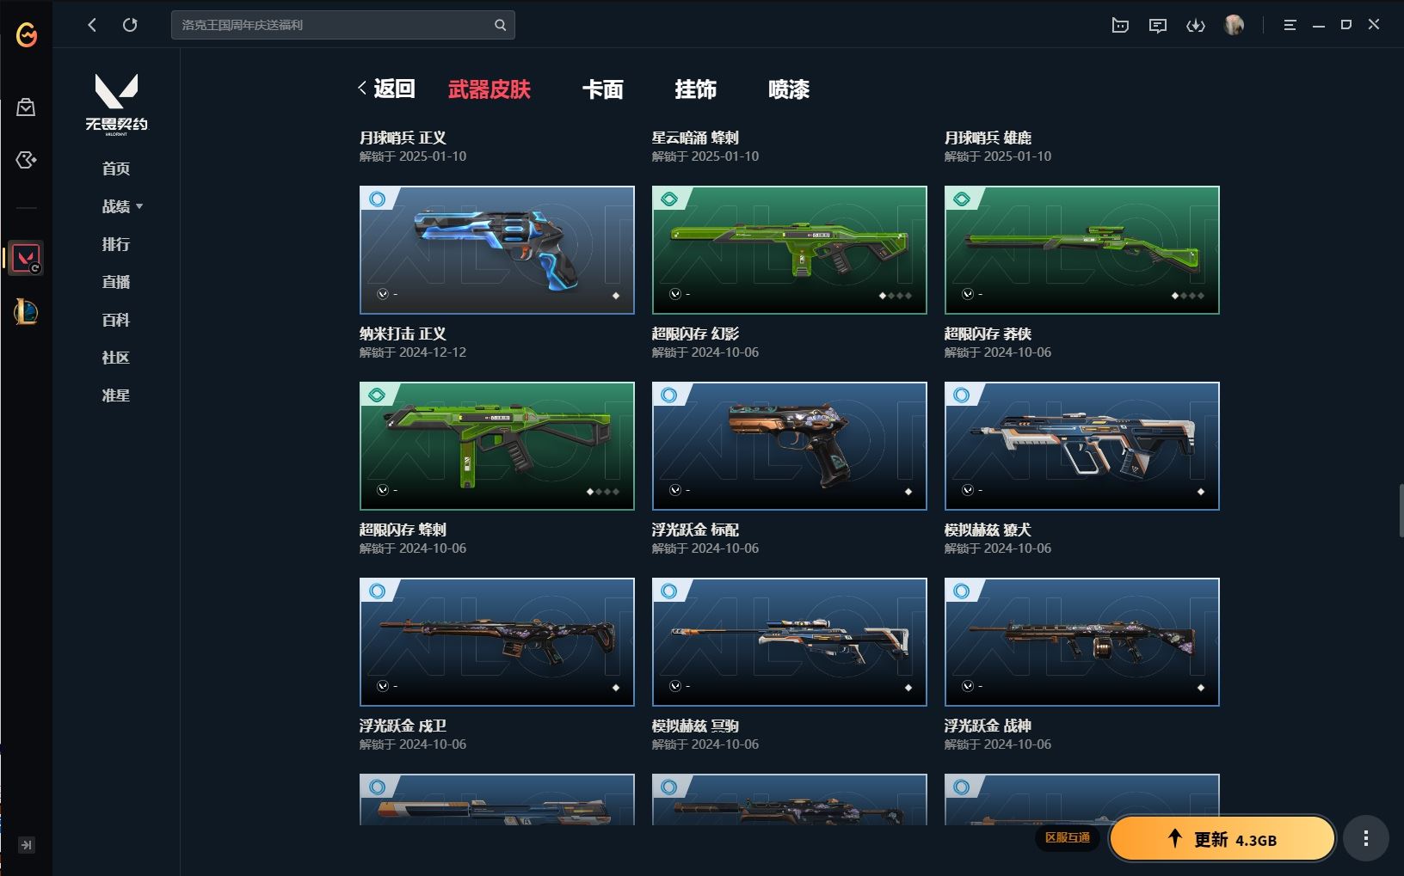Image resolution: width=1404 pixels, height=876 pixels.
Task: Click the 星云暗涌 蜂刺 skin name
Action: [x=695, y=138]
